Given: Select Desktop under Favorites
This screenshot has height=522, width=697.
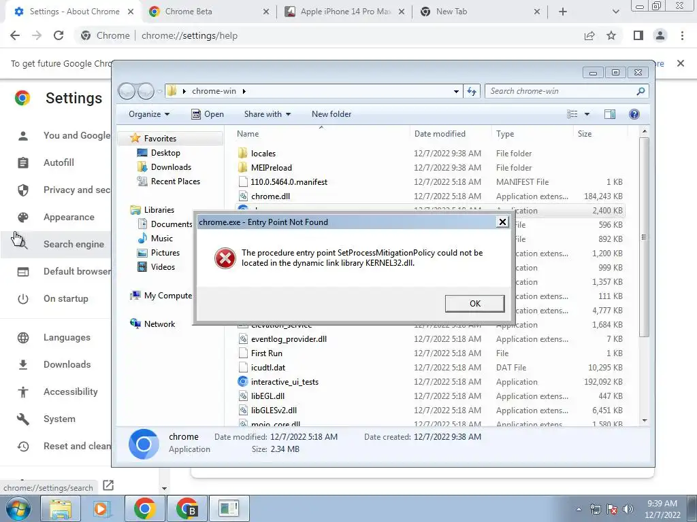Looking at the screenshot, I should click(x=159, y=153).
